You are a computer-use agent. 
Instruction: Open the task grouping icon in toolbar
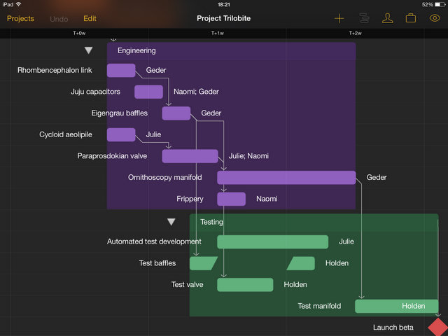(x=364, y=18)
